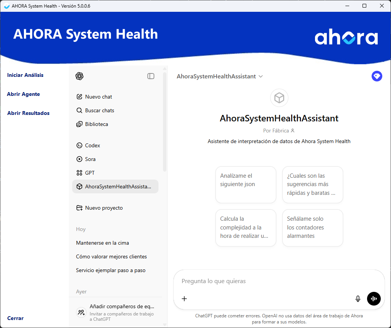Open chat 'Cómo valorar mejores clientes'
The height and width of the screenshot is (328, 391).
click(x=115, y=256)
